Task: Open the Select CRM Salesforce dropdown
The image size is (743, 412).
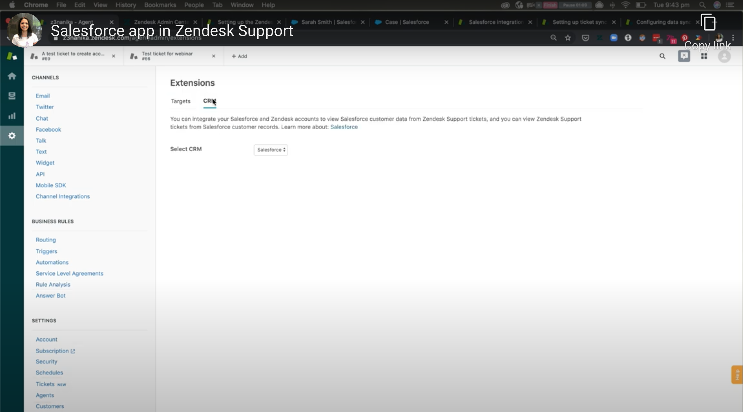Action: tap(271, 150)
